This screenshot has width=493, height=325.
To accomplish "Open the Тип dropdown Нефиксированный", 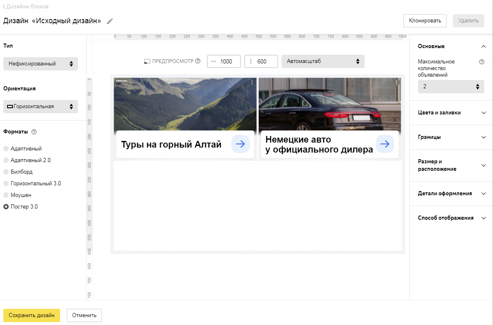I will (41, 64).
